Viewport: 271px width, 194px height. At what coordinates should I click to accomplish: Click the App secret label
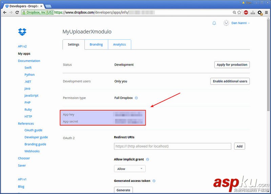(70, 122)
